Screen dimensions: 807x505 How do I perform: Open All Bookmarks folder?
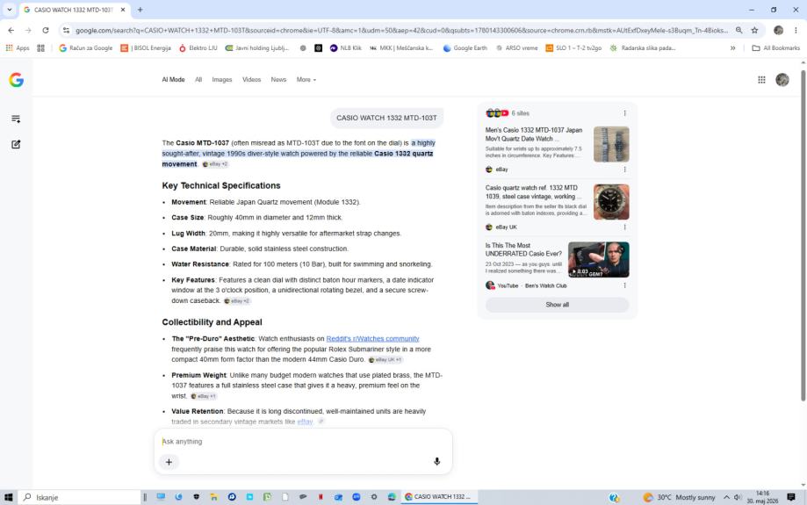coord(776,48)
